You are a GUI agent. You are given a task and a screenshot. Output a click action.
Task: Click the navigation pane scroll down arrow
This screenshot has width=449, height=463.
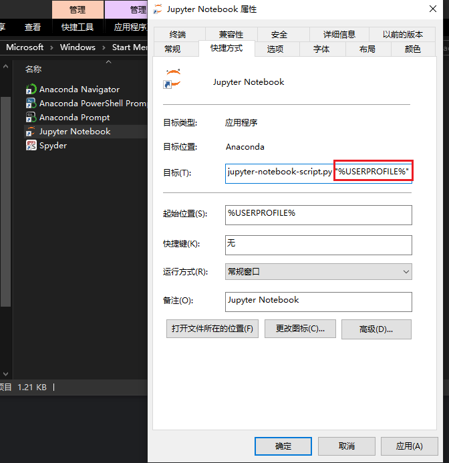click(x=5, y=374)
